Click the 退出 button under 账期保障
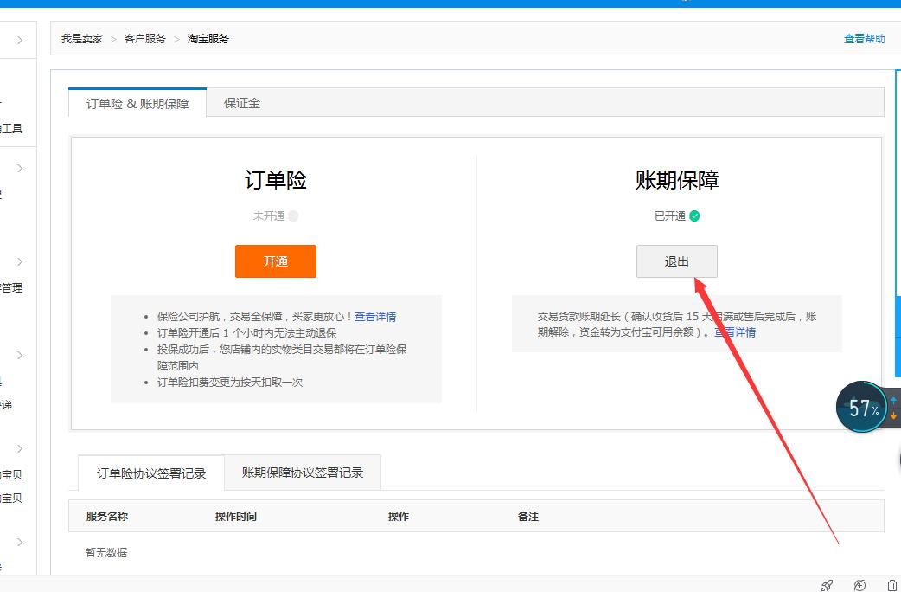The width and height of the screenshot is (901, 592). pos(677,261)
